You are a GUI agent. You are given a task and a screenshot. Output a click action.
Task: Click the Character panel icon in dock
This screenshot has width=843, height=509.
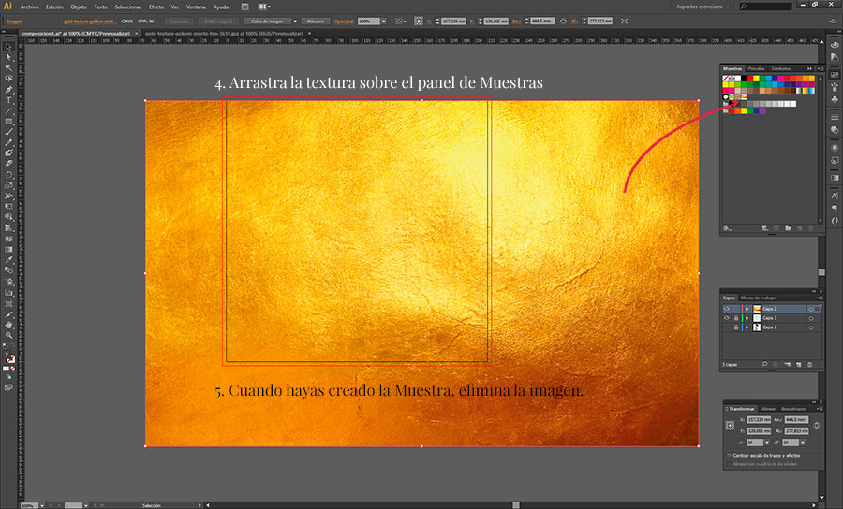[834, 195]
